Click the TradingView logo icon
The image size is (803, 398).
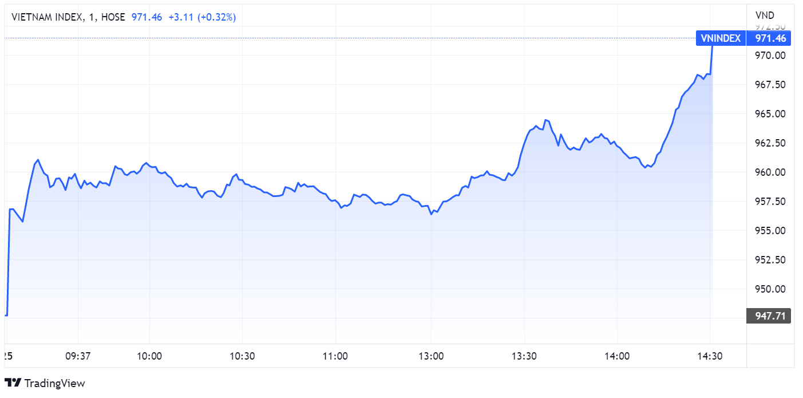click(x=13, y=383)
